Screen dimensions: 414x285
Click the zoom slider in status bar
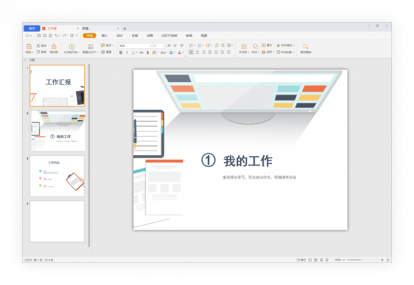point(363,260)
